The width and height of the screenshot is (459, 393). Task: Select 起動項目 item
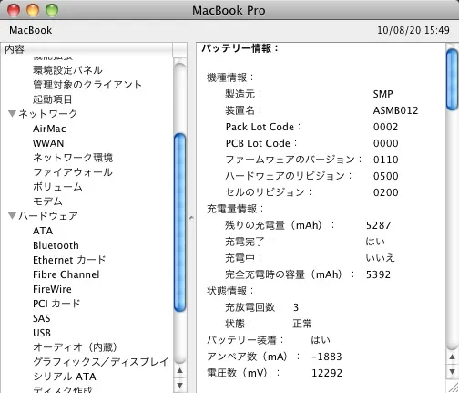point(53,99)
